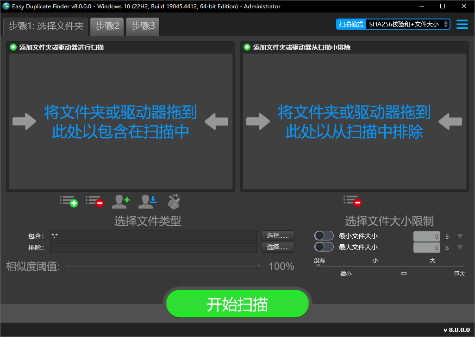Click the 大 size label
Screen dimensions: 475x337
pyautogui.click(x=432, y=260)
